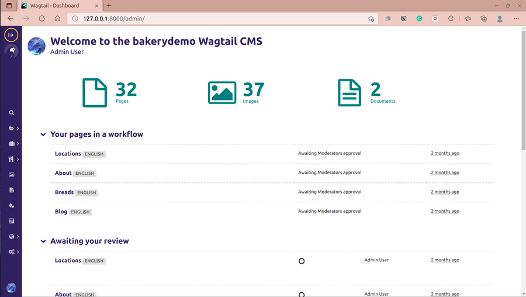Open the utensils menu in sidebar

[11, 159]
